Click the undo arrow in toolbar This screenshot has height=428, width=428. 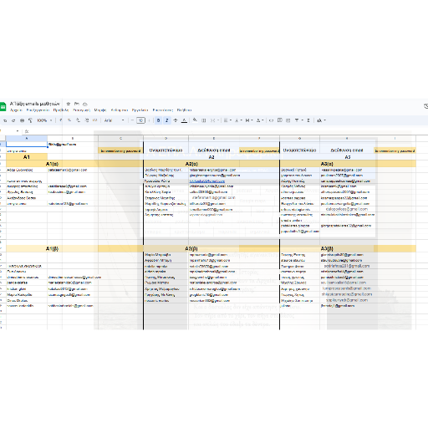(5, 120)
